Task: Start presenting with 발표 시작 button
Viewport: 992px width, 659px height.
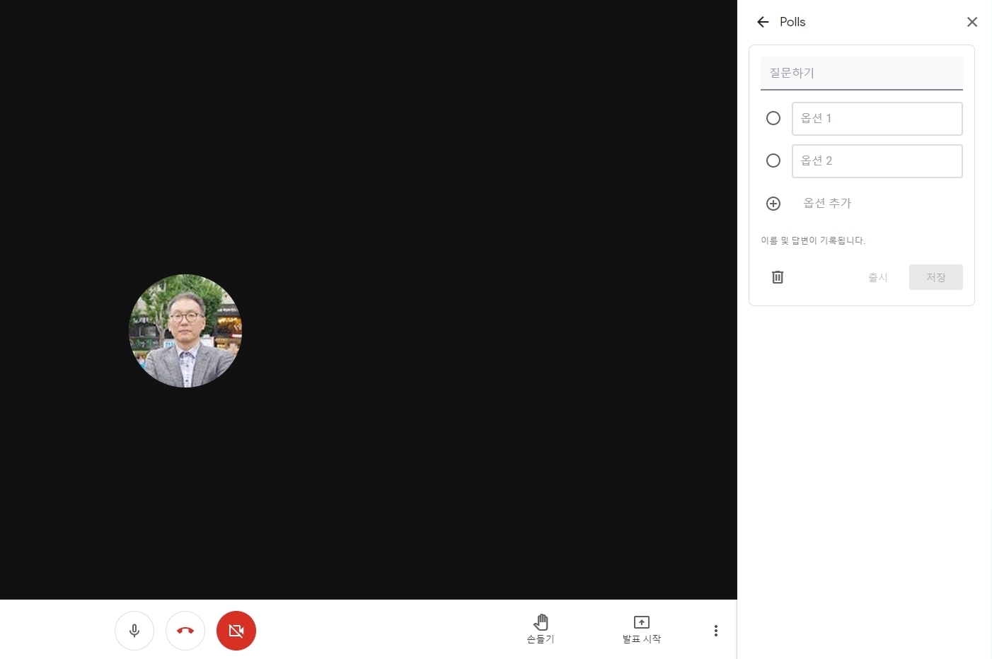Action: tap(642, 629)
